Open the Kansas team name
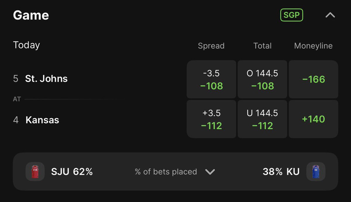 click(42, 120)
